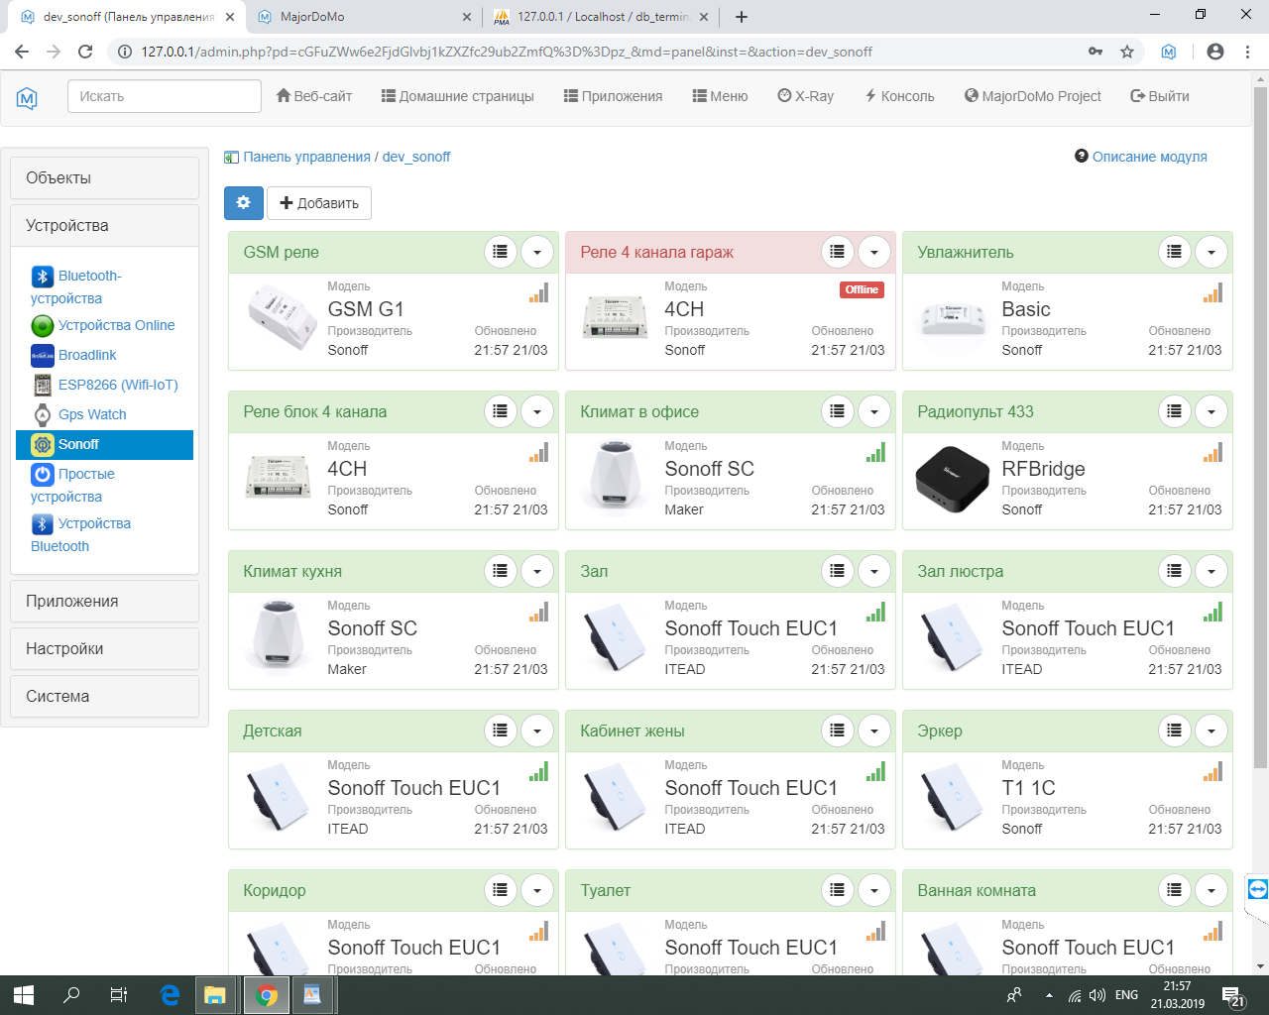Click the Добавить button
This screenshot has height=1015, width=1269.
tap(319, 203)
